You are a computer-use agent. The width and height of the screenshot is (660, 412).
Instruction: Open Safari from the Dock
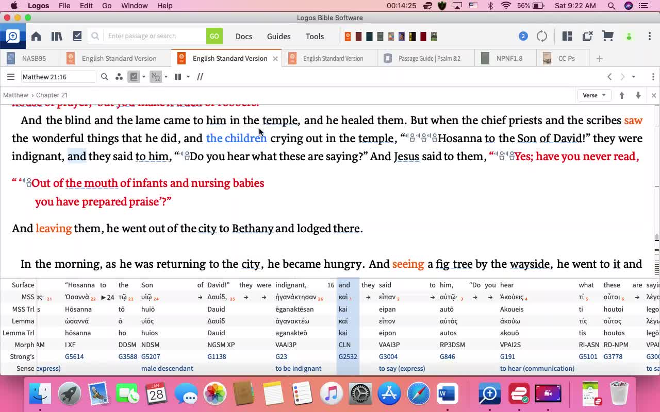tap(418, 394)
